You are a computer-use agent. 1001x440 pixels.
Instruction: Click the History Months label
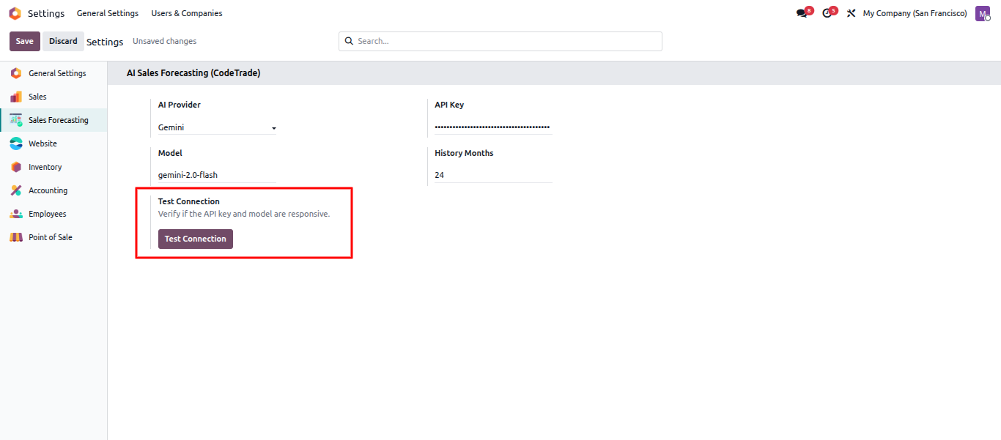(464, 153)
